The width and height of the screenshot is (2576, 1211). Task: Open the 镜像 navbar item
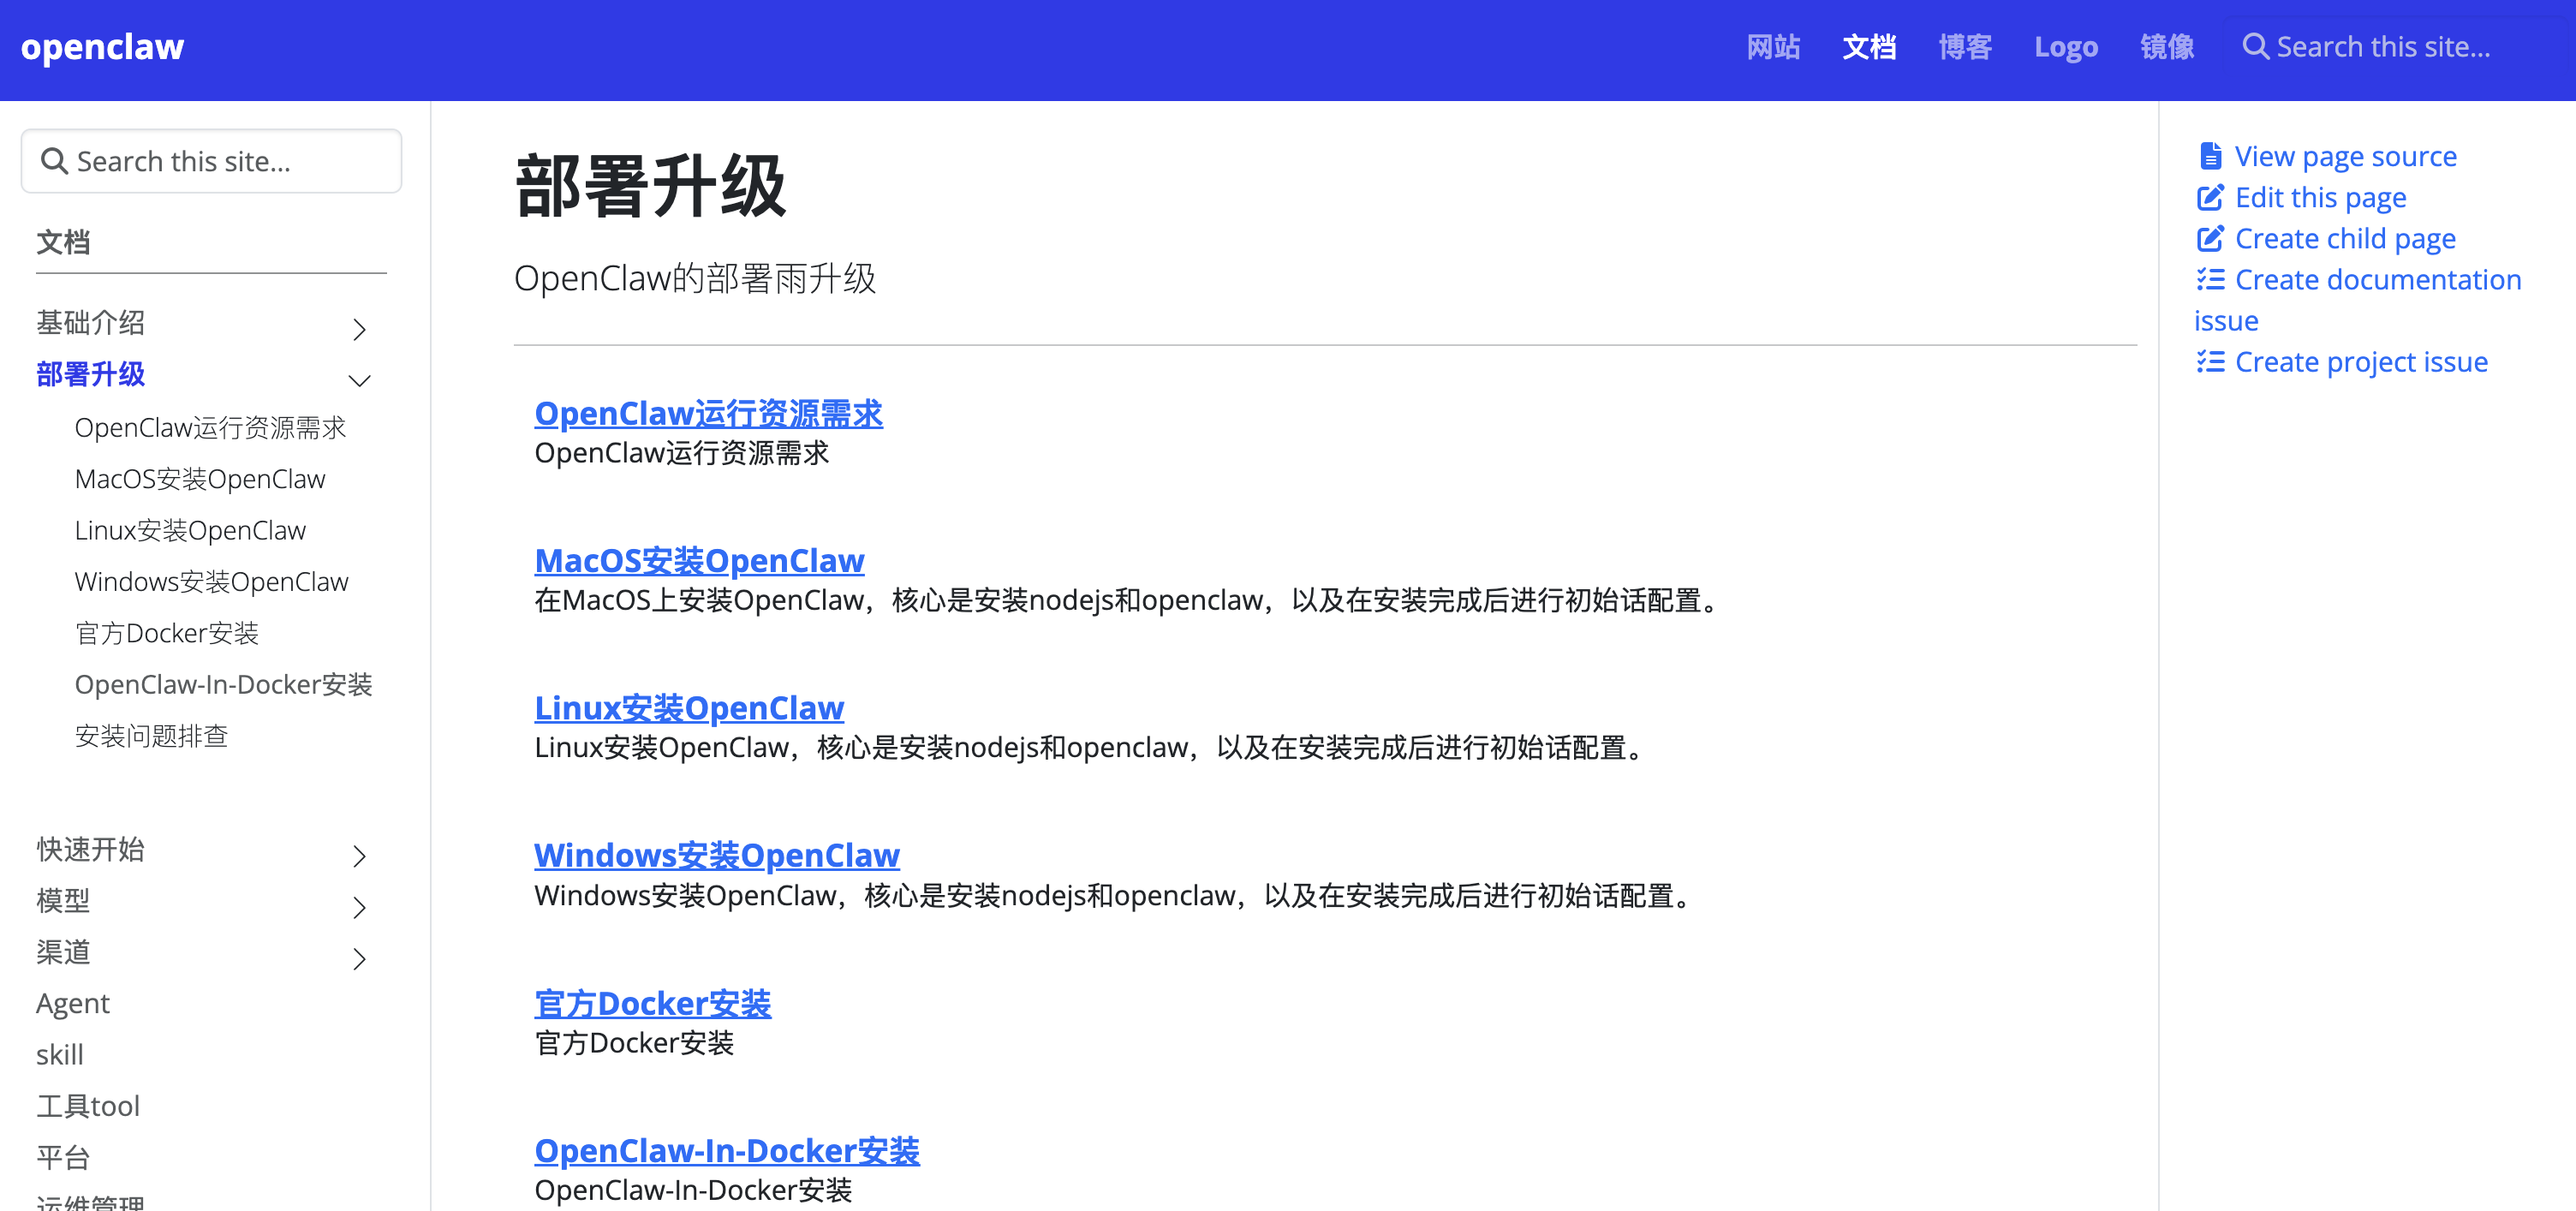tap(2167, 47)
